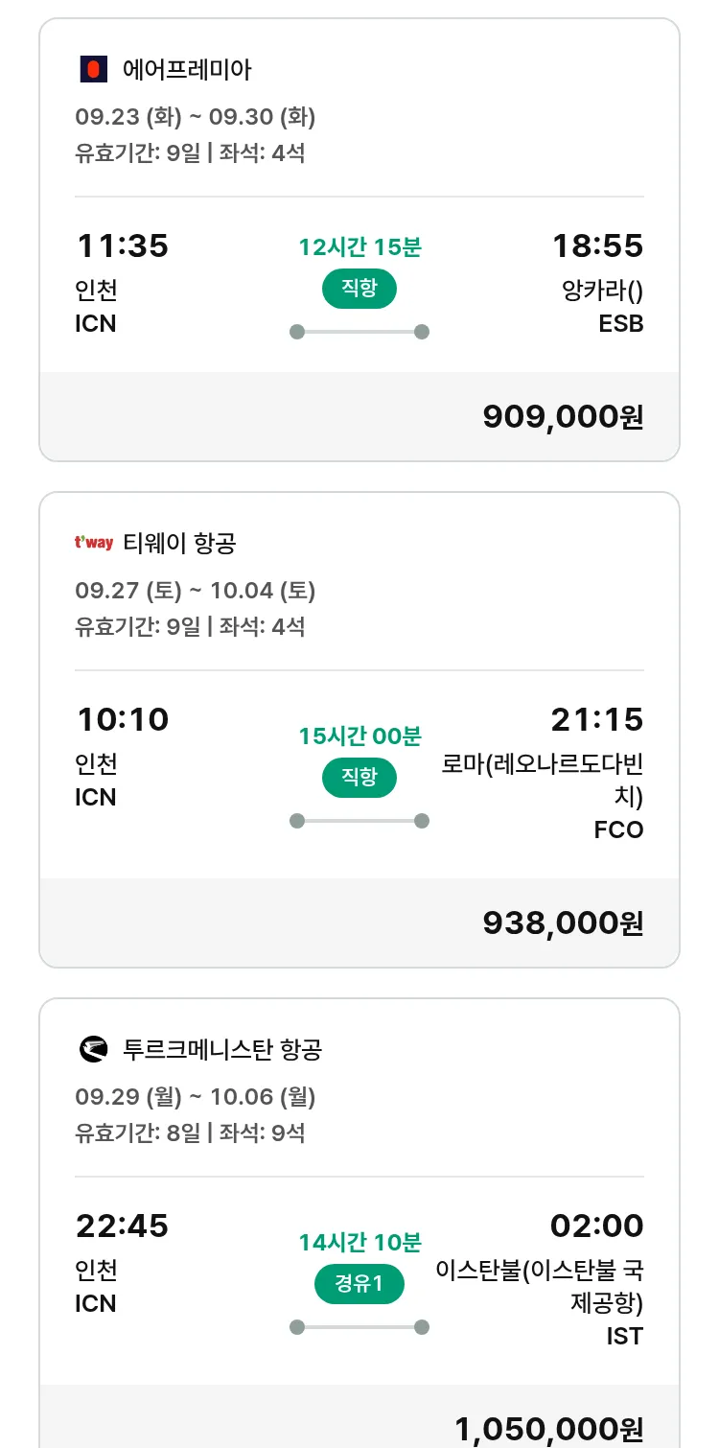The width and height of the screenshot is (719, 1448).
Task: Click the 직항 badge on Rome flight
Action: 359,777
